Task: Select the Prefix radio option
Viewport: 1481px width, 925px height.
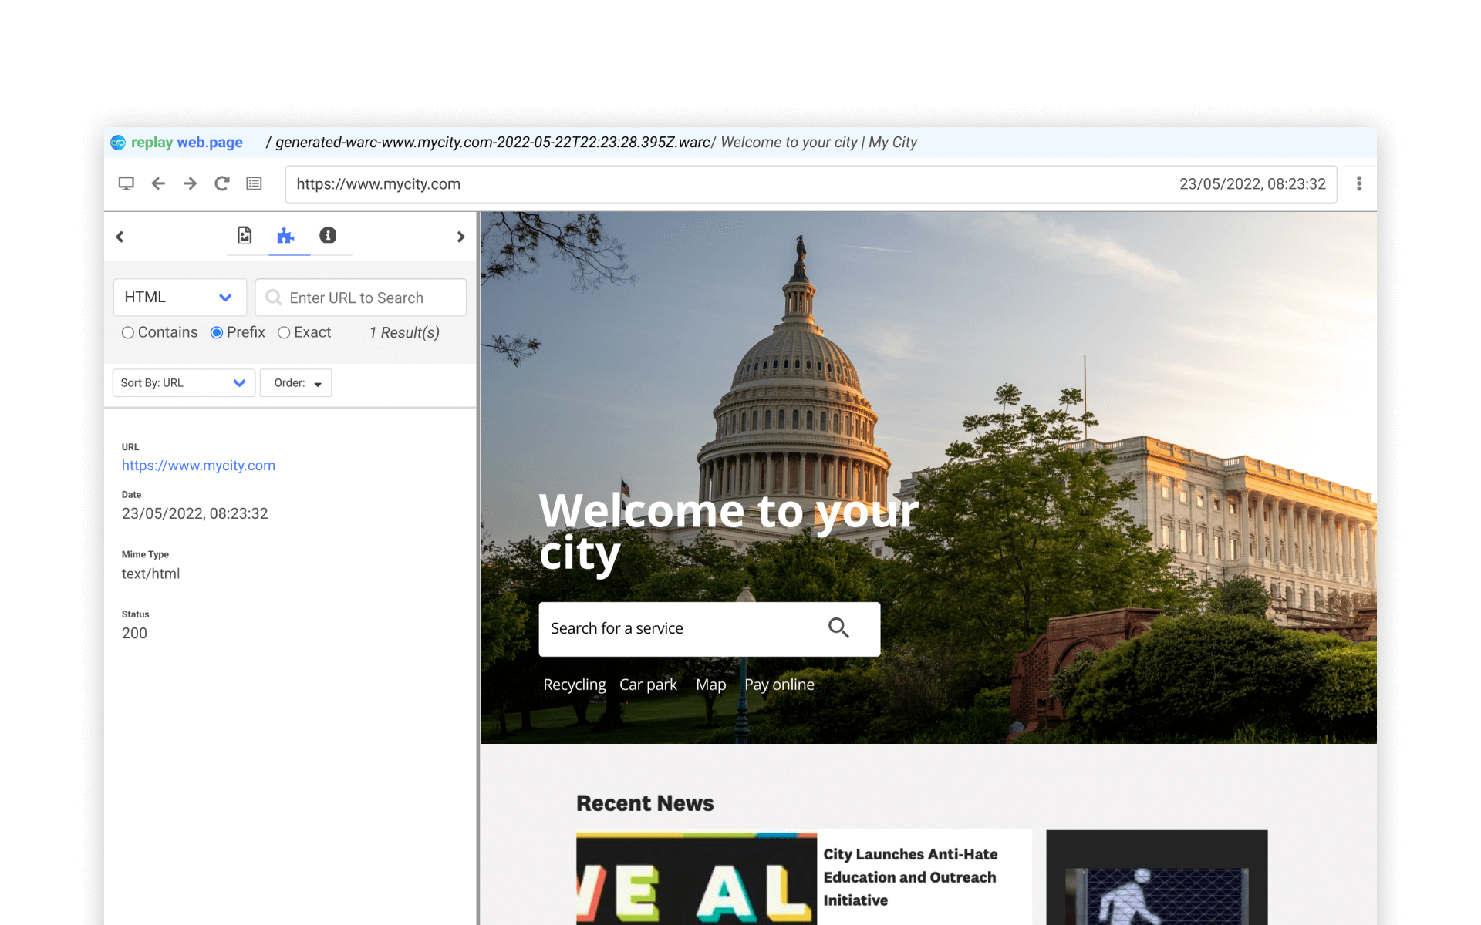Action: pyautogui.click(x=217, y=332)
